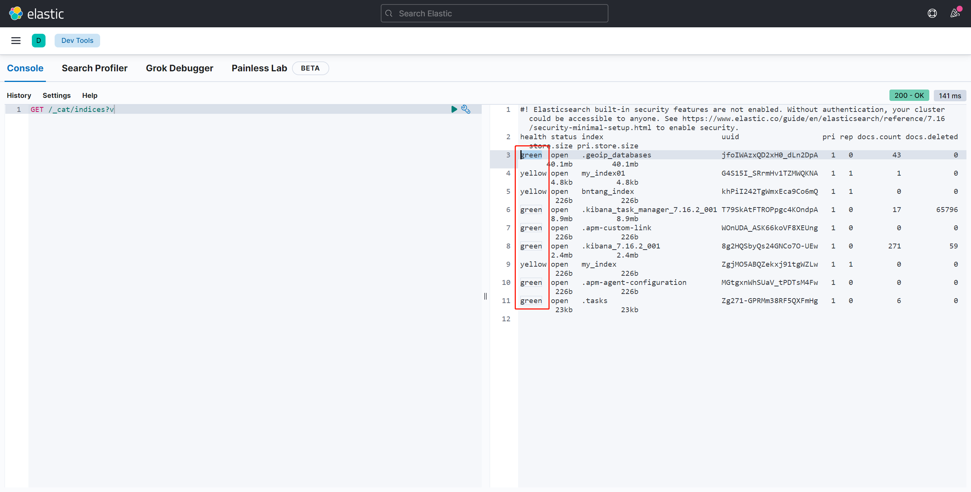Switch to the Search Profiler tab
Screen dimensions: 971x492
(94, 68)
